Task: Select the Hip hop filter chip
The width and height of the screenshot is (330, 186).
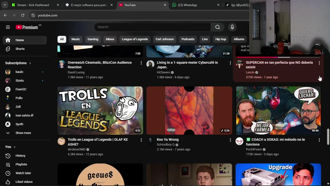Action: (x=221, y=39)
